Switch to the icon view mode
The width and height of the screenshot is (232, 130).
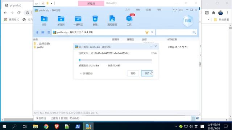(x=43, y=32)
